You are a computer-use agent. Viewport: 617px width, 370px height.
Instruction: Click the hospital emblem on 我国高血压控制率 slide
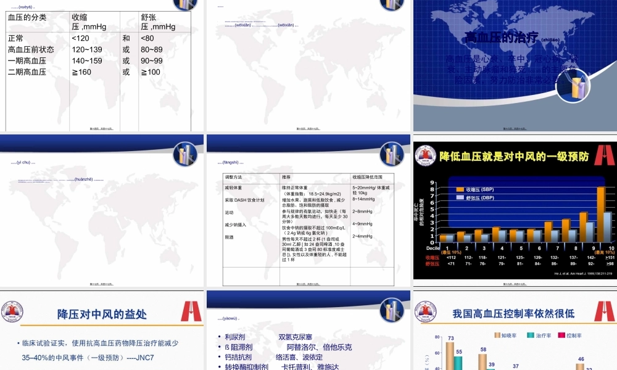pyautogui.click(x=425, y=310)
